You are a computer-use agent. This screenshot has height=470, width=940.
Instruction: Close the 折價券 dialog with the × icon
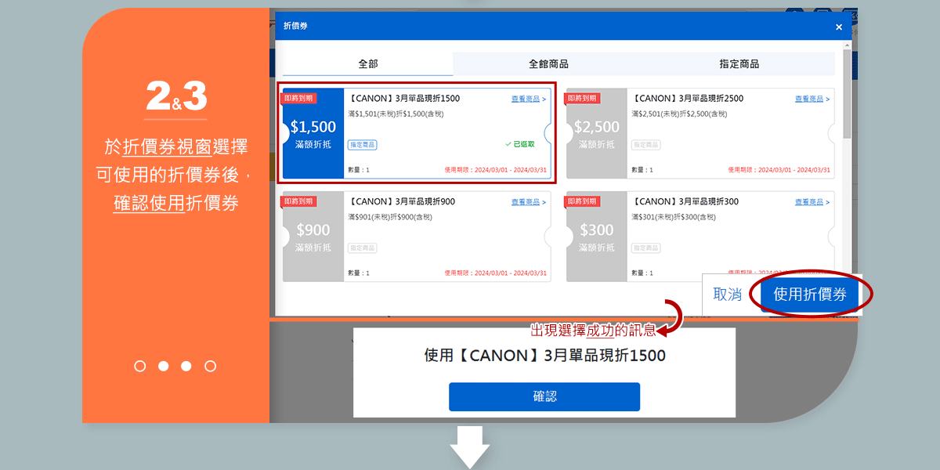click(839, 27)
